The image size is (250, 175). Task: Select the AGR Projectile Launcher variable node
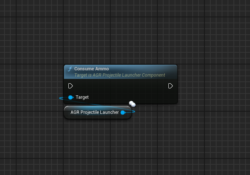(x=94, y=112)
